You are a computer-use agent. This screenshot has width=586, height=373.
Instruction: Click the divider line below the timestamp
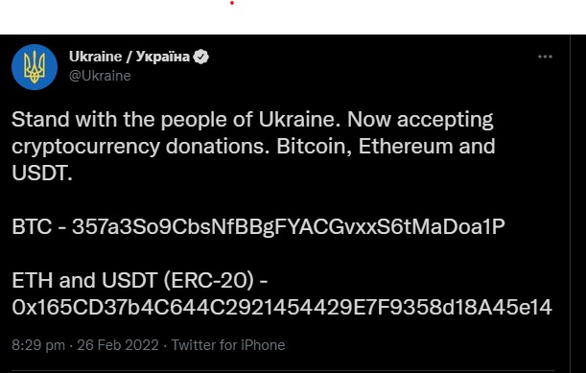coord(283,371)
